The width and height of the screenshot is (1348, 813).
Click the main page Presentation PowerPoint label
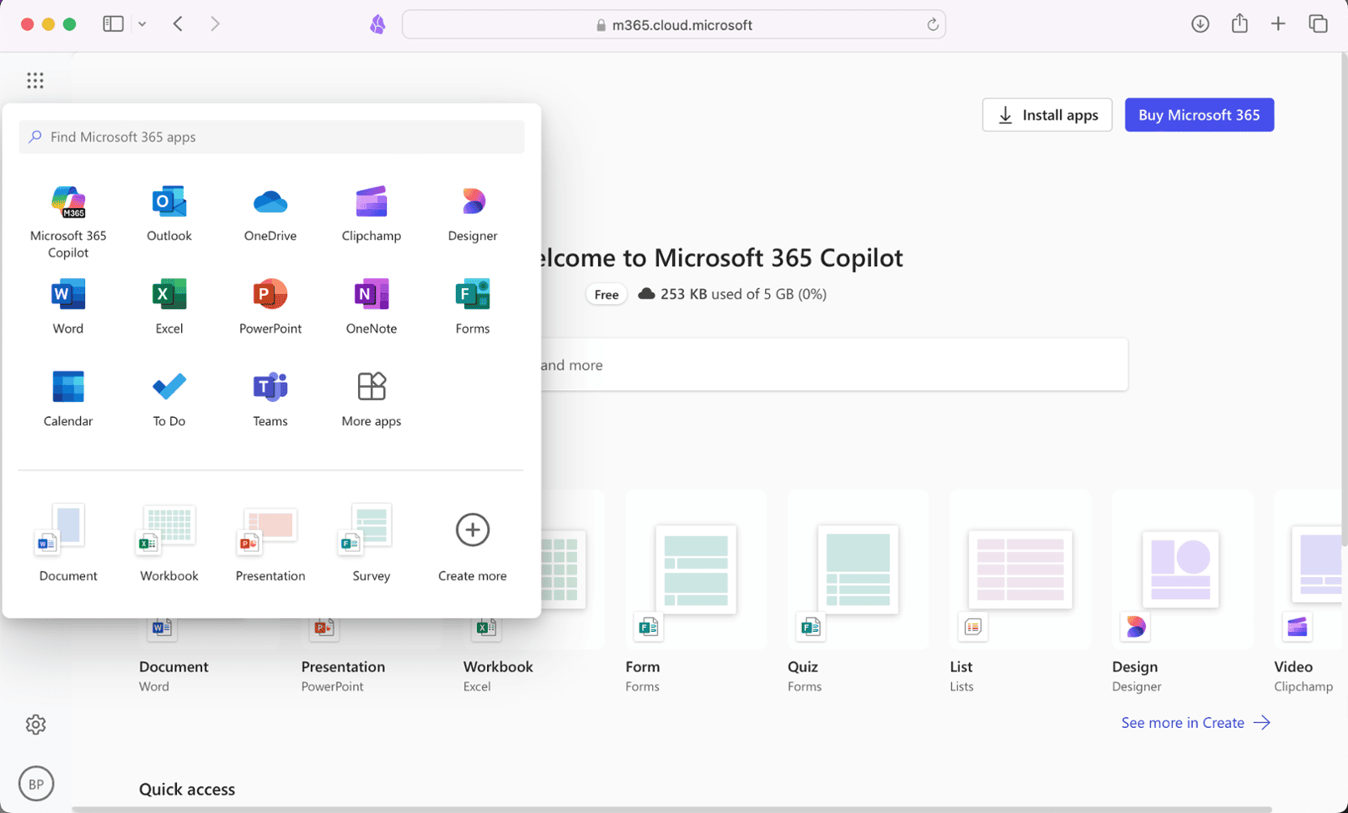click(343, 676)
